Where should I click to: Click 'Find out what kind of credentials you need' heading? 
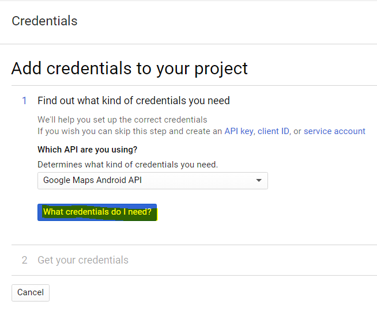coord(134,101)
